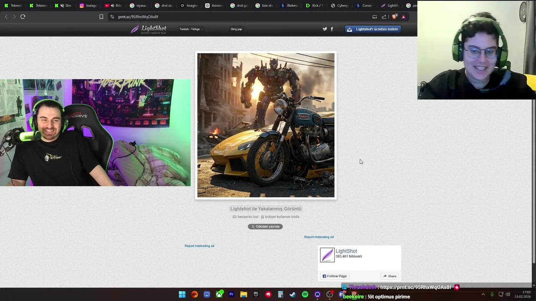Screen dimensions: 536x301
Task: Switch to the Imagine browser tab
Action: [x=188, y=5]
